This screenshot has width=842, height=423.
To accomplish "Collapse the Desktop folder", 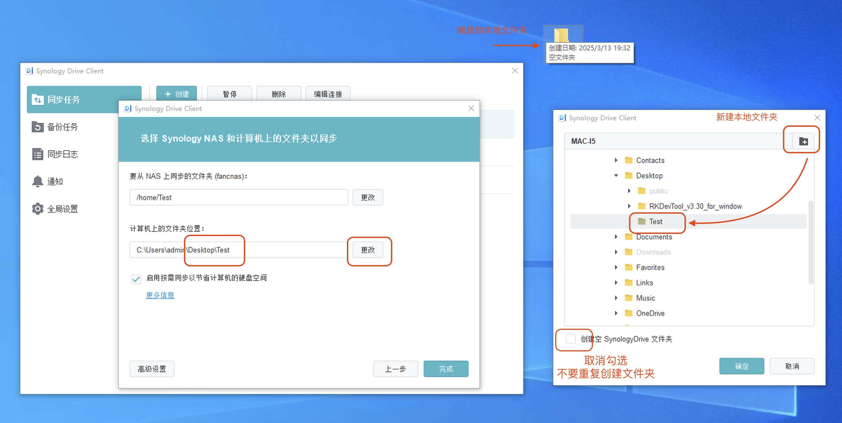I will pyautogui.click(x=616, y=176).
